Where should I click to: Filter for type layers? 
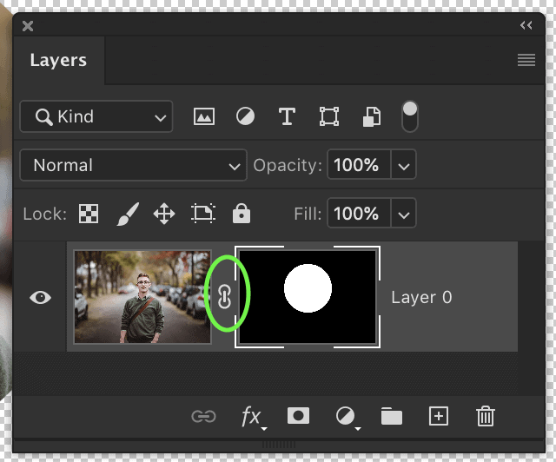coord(287,116)
